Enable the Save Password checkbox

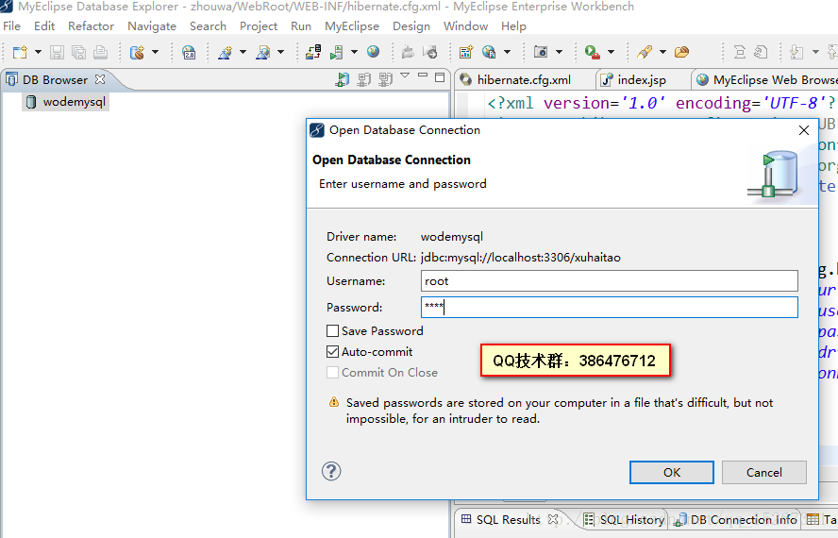point(332,331)
